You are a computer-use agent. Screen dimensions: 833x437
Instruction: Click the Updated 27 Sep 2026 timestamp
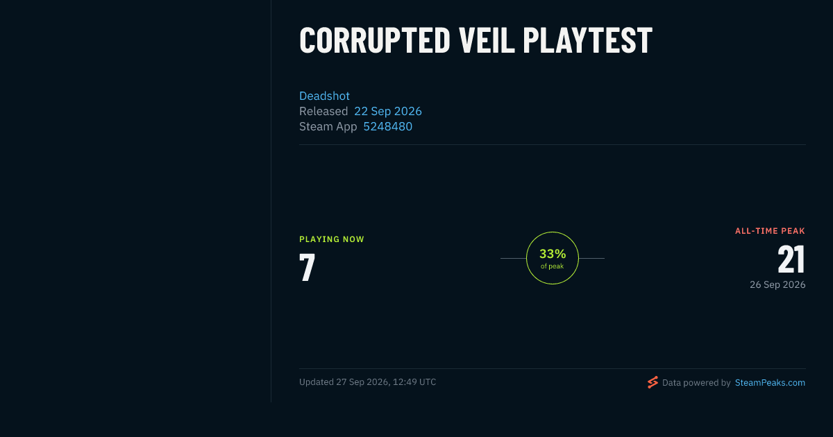pyautogui.click(x=368, y=382)
